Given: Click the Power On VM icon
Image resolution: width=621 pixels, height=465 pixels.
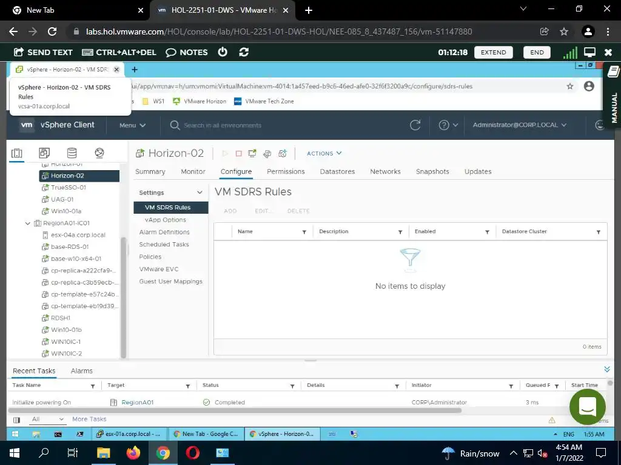Looking at the screenshot, I should [225, 153].
